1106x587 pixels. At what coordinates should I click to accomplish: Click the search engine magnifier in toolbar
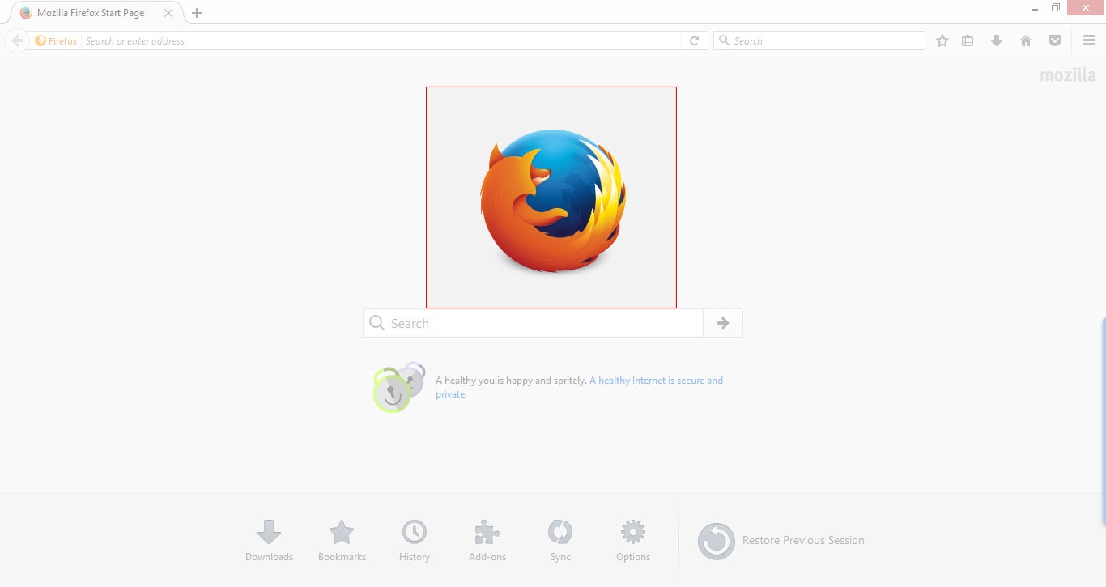point(725,40)
